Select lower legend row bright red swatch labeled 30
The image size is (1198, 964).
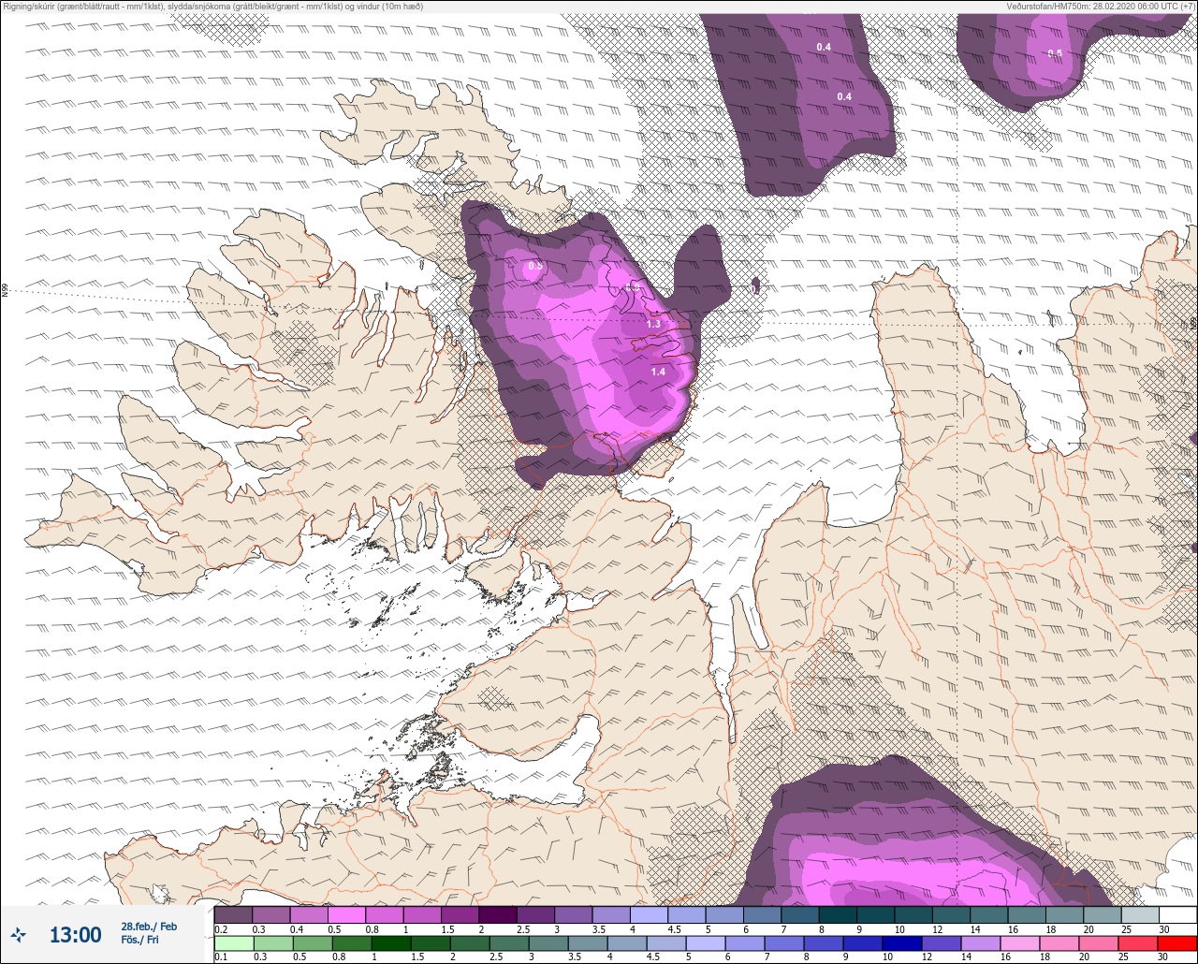[x=1177, y=943]
